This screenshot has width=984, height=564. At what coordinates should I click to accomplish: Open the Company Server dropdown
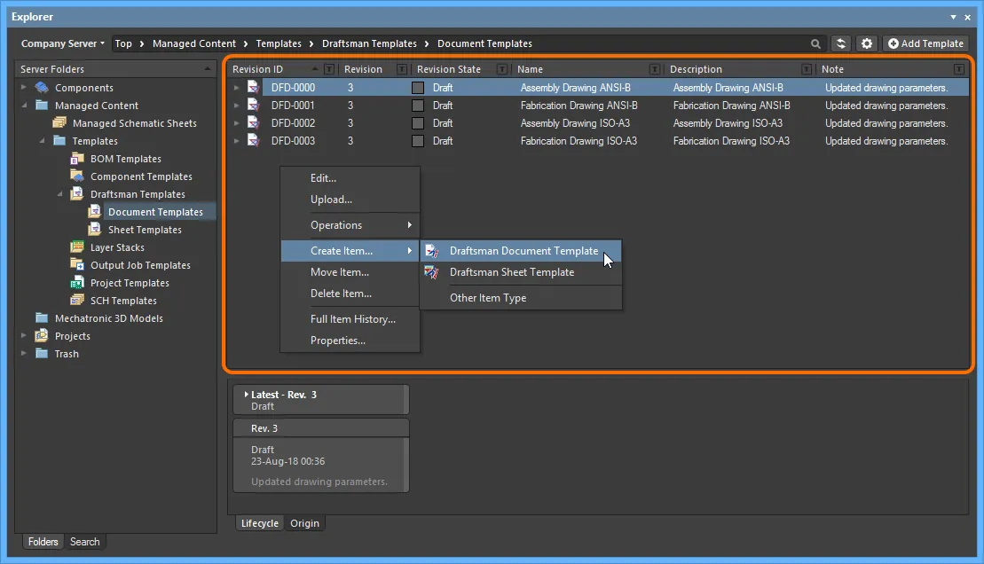(63, 43)
